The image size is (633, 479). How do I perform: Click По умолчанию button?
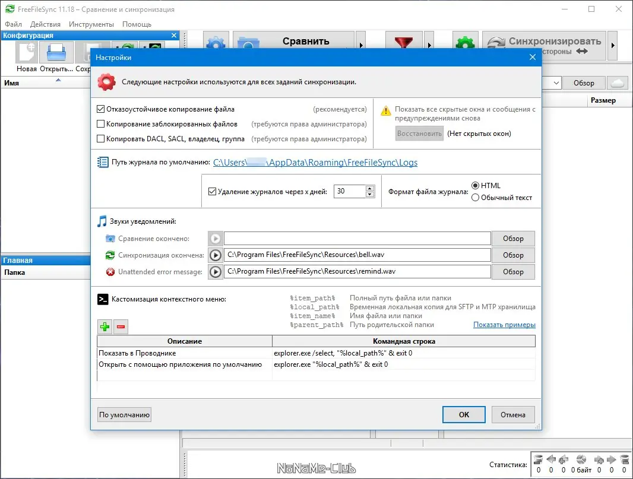124,414
